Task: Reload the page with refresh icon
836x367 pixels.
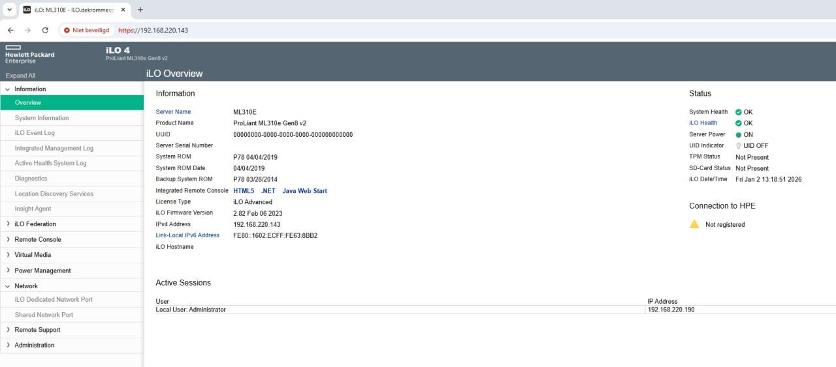Action: point(45,30)
